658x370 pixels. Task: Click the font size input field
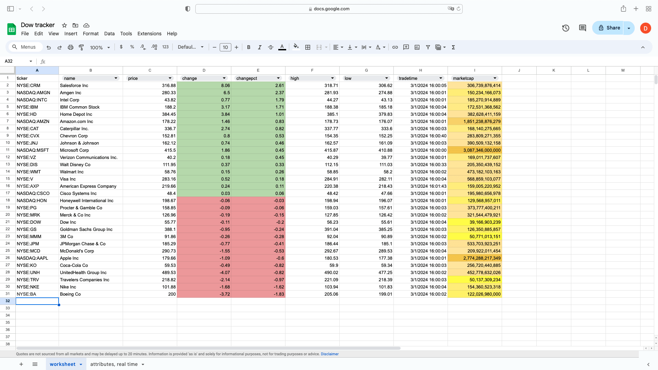pyautogui.click(x=225, y=47)
